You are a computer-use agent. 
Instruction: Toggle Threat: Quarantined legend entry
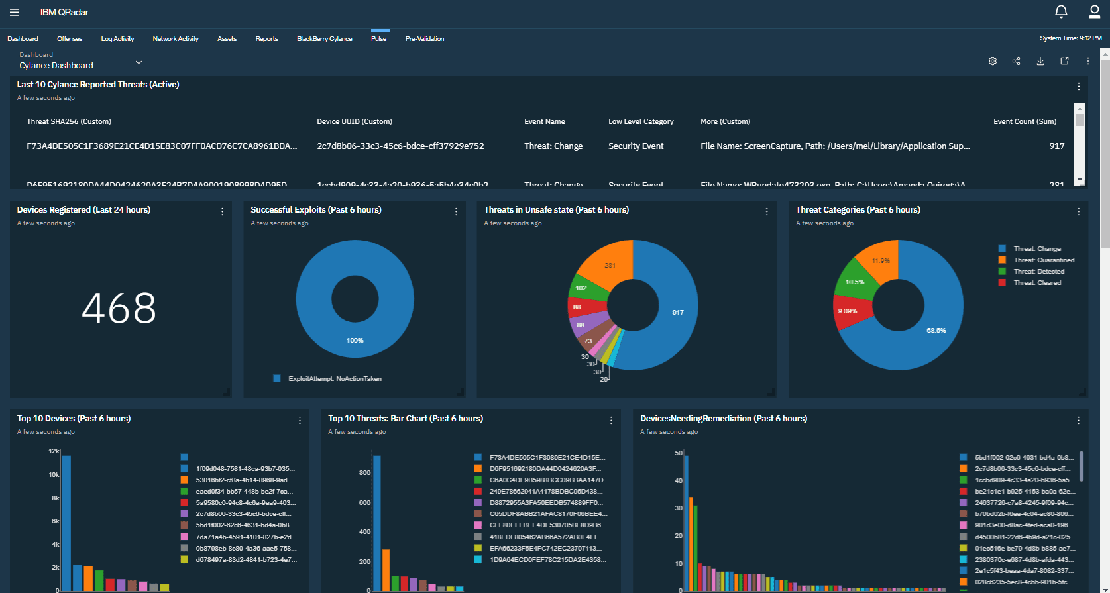[x=1044, y=260]
